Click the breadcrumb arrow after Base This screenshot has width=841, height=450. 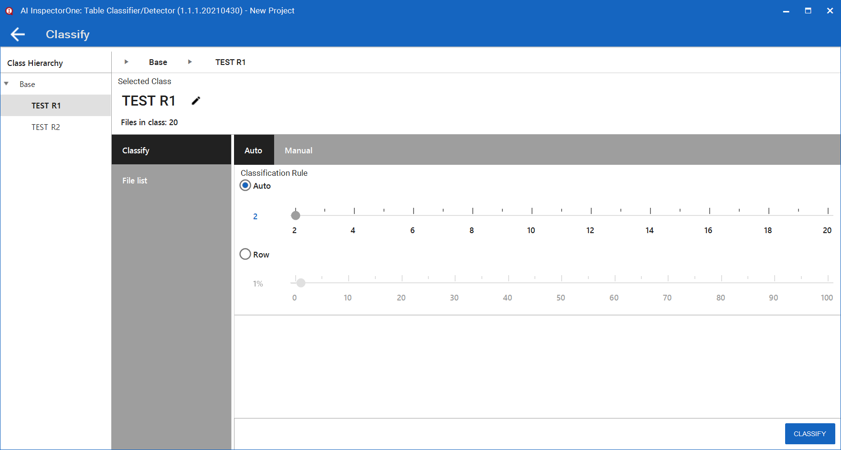click(190, 62)
